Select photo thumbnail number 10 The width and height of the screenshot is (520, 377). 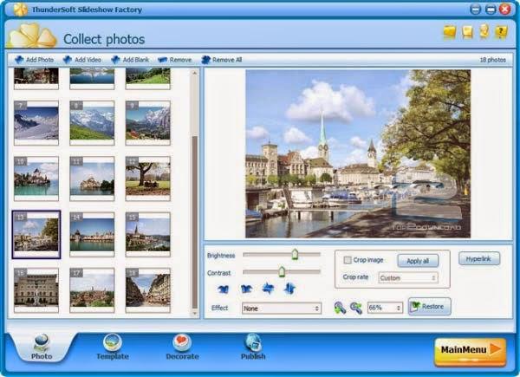[x=36, y=179]
